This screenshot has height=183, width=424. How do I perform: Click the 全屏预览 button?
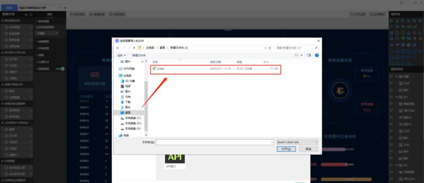coord(378,14)
